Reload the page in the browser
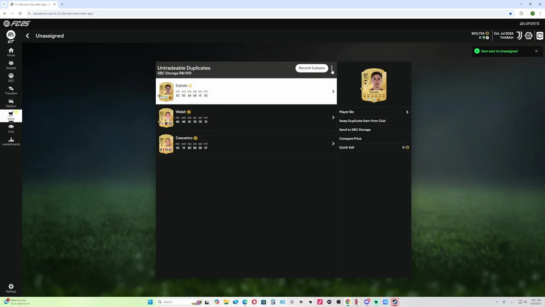545x307 pixels. [x=20, y=13]
